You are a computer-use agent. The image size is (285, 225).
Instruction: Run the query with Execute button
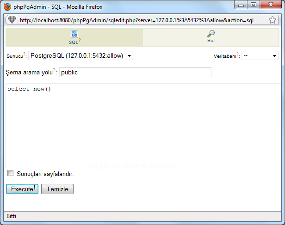pos(22,189)
